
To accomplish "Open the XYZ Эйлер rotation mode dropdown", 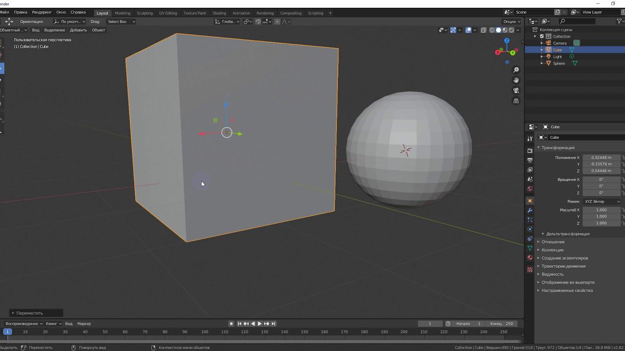I will point(602,201).
